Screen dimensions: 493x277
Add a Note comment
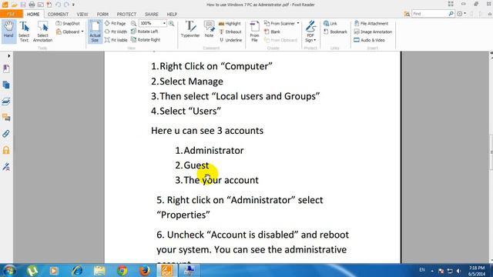[x=209, y=29]
